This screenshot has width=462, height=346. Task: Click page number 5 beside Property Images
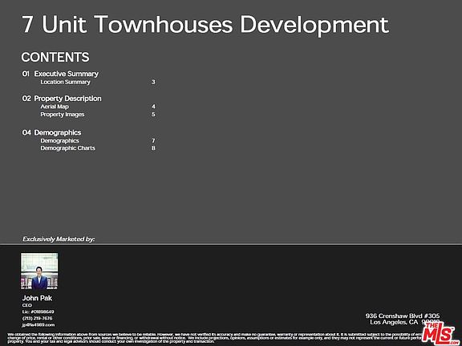(x=153, y=115)
